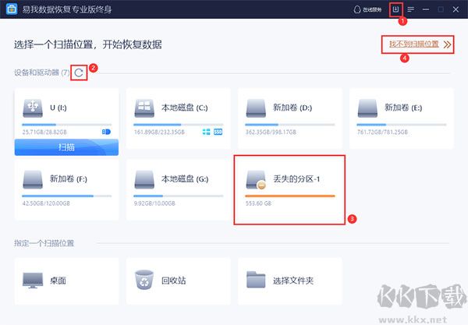468x325 pixels.
Task: Open the hamburger menu in title bar
Action: coord(411,9)
